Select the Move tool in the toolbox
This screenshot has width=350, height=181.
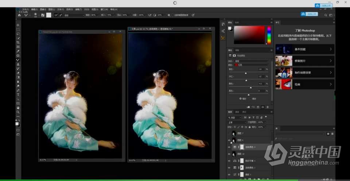[18, 25]
